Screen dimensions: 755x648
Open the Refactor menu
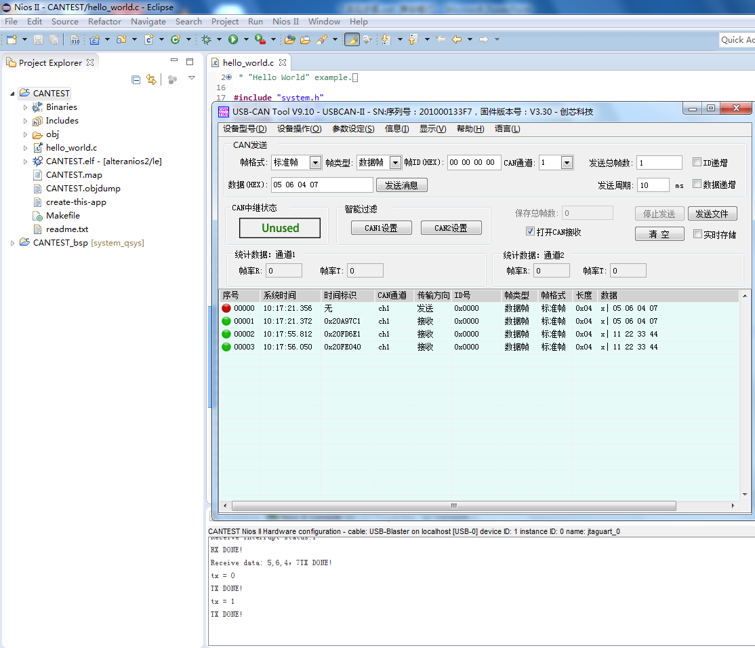coord(104,22)
